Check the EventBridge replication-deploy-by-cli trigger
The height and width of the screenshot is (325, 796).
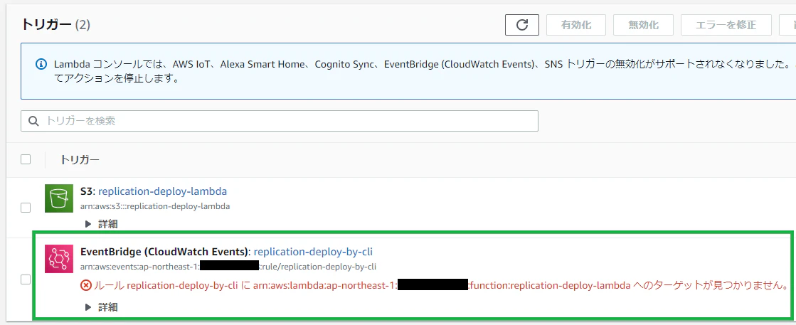(x=26, y=279)
